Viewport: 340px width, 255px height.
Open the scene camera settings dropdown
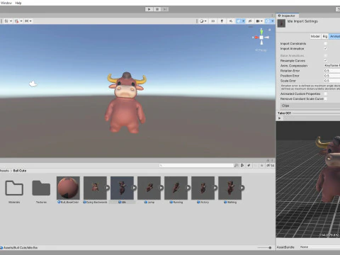259,21
